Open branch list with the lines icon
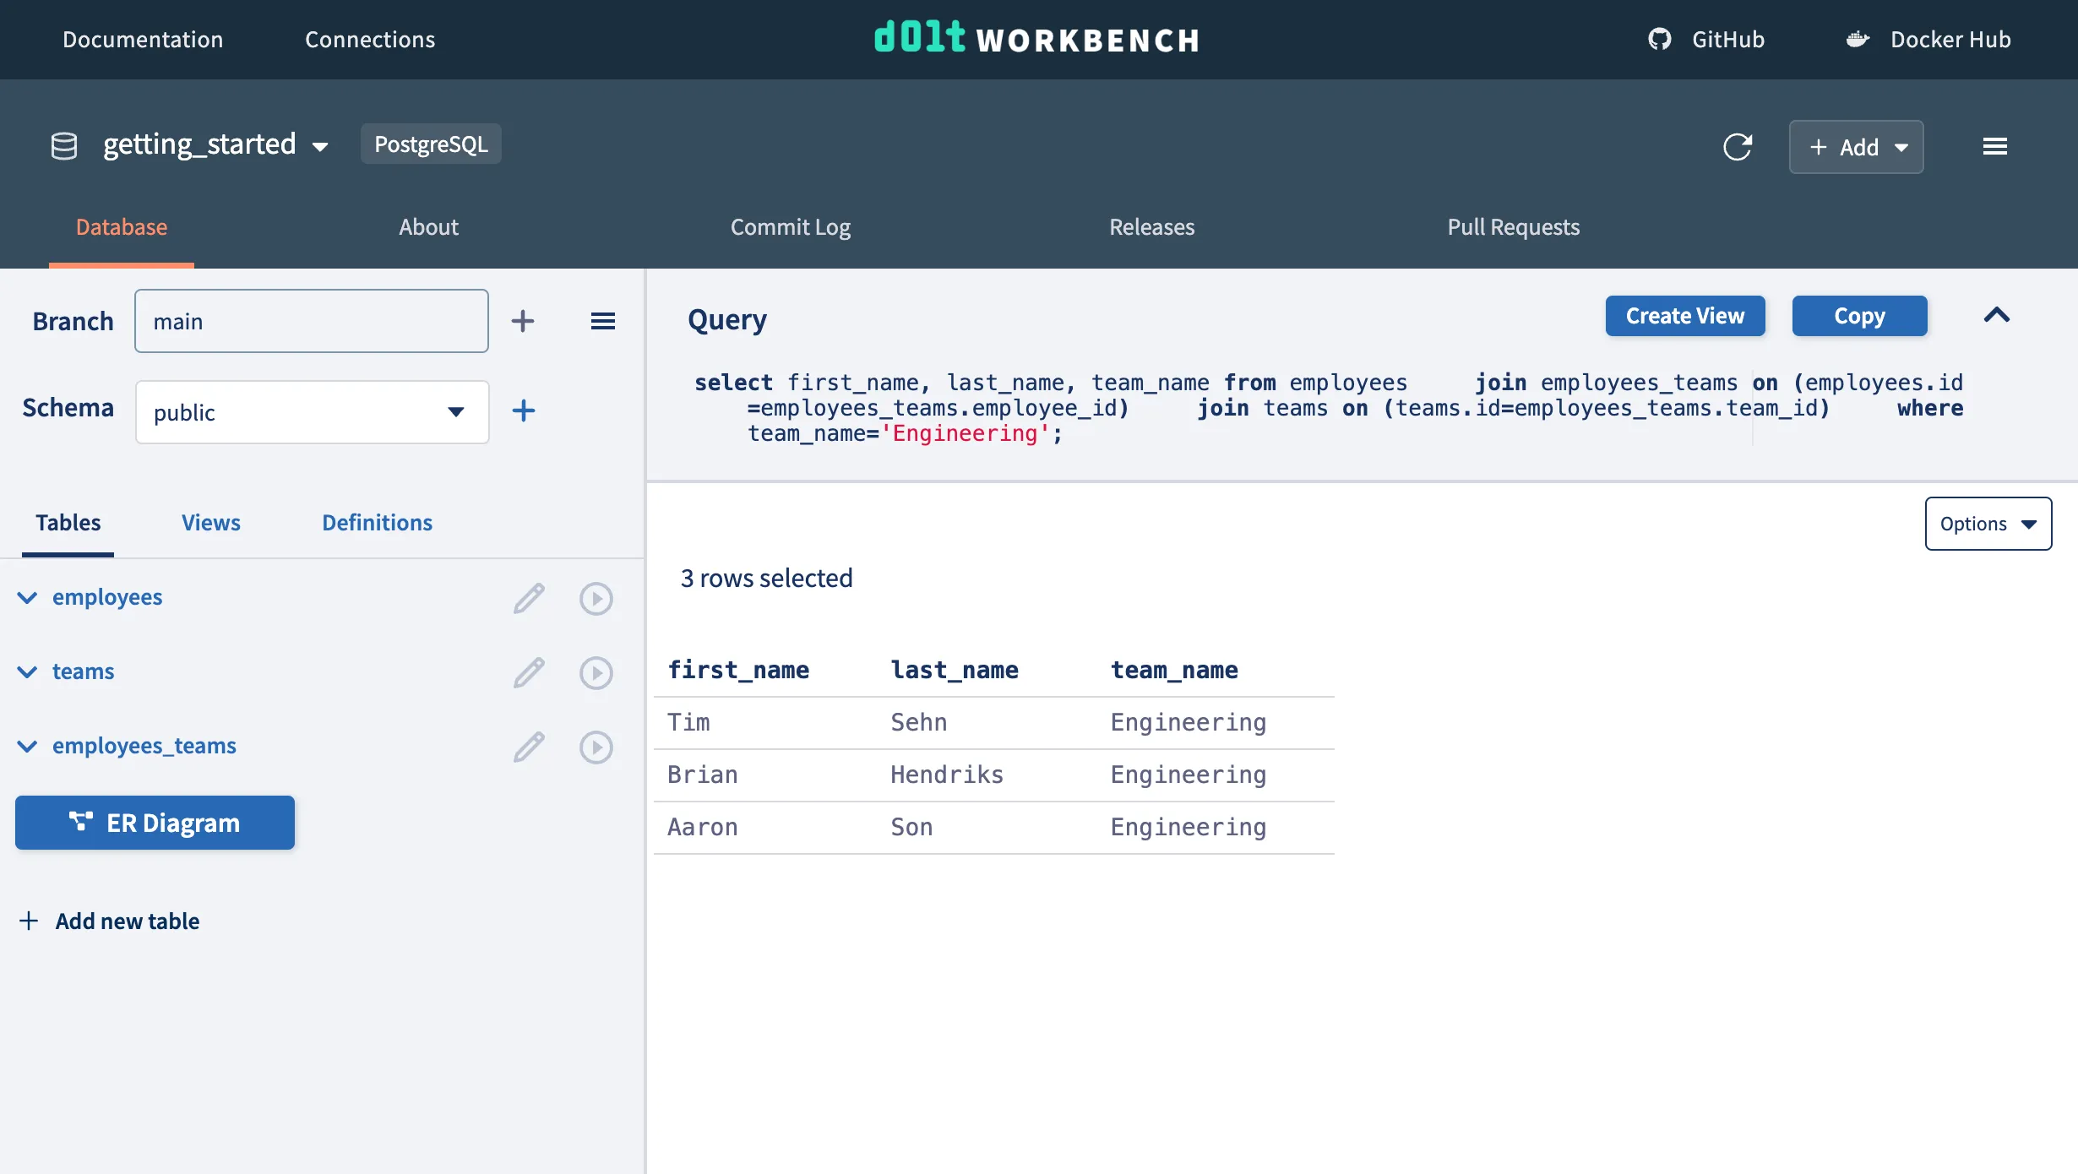Screen dimensions: 2078x1174 tap(602, 321)
